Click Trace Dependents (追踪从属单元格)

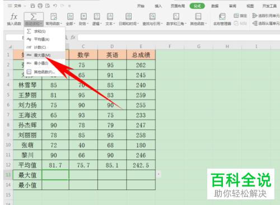[x=266, y=24]
